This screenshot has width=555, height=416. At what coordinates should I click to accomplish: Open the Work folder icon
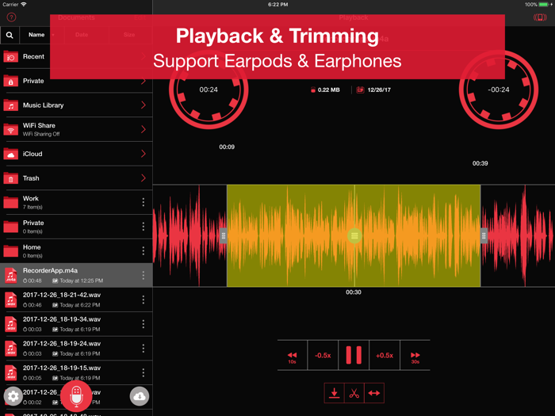[x=10, y=202]
